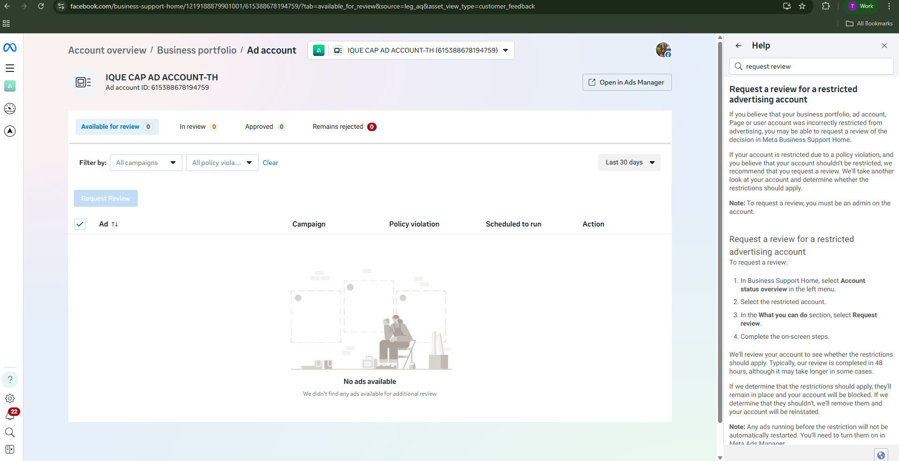Click the Help search input field
The image size is (899, 461).
pos(816,66)
